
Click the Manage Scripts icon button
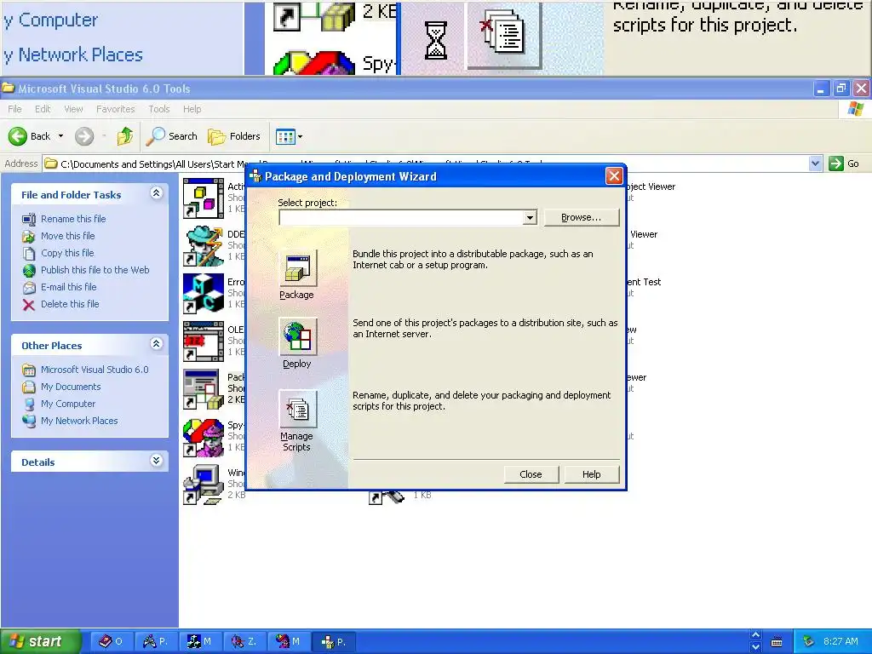coord(297,410)
